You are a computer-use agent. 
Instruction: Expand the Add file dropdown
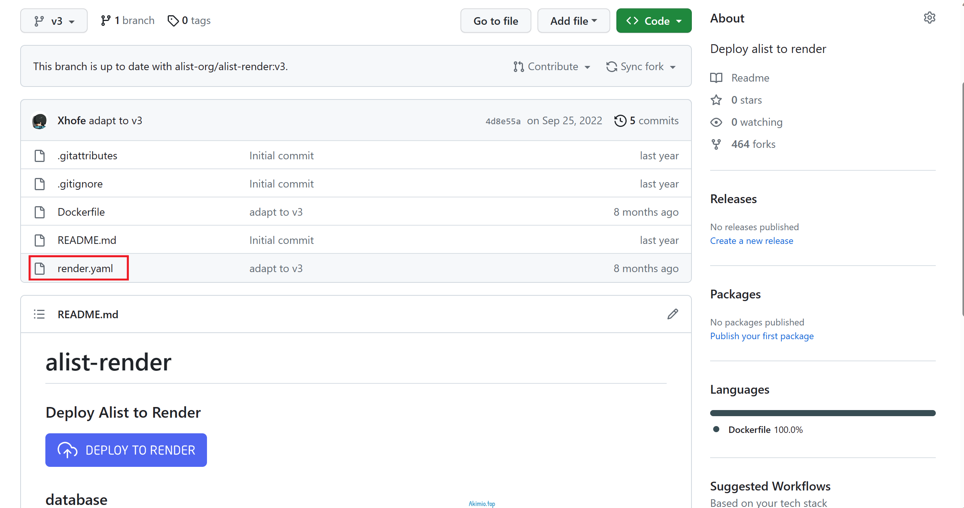(x=573, y=21)
